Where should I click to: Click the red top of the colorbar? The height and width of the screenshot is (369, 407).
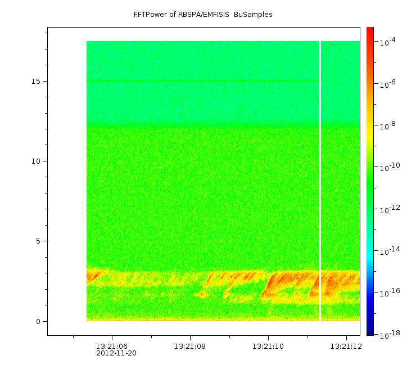click(x=370, y=30)
